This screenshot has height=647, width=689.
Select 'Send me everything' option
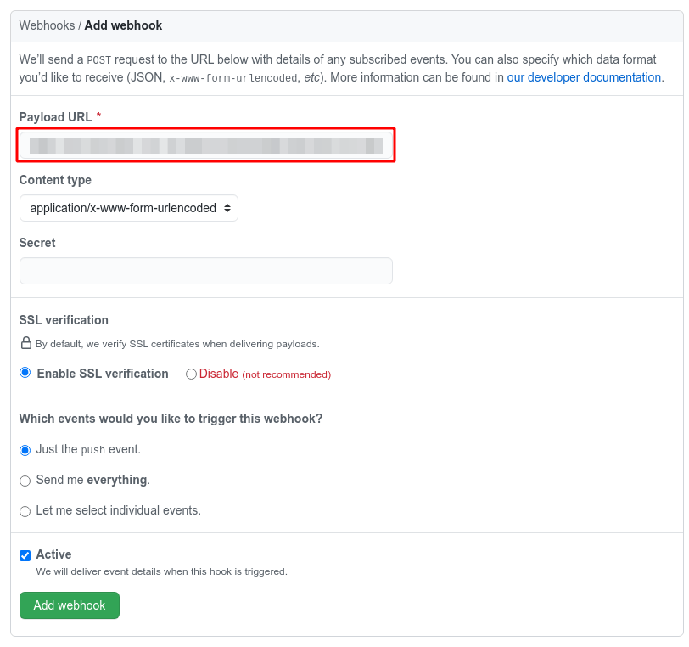point(25,480)
